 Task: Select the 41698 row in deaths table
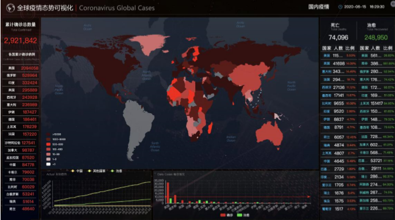point(339,64)
